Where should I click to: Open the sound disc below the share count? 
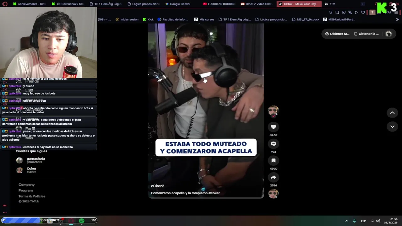click(x=273, y=194)
